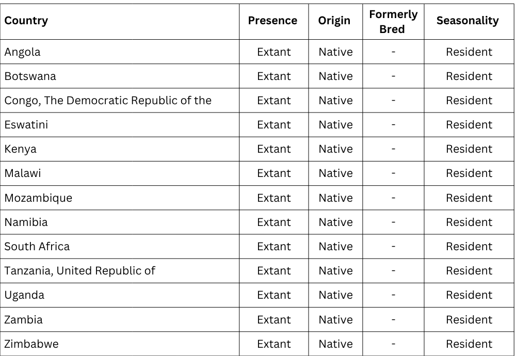Click the Congo, The Democratic Republic cell
This screenshot has height=356, width=516.
pyautogui.click(x=108, y=101)
